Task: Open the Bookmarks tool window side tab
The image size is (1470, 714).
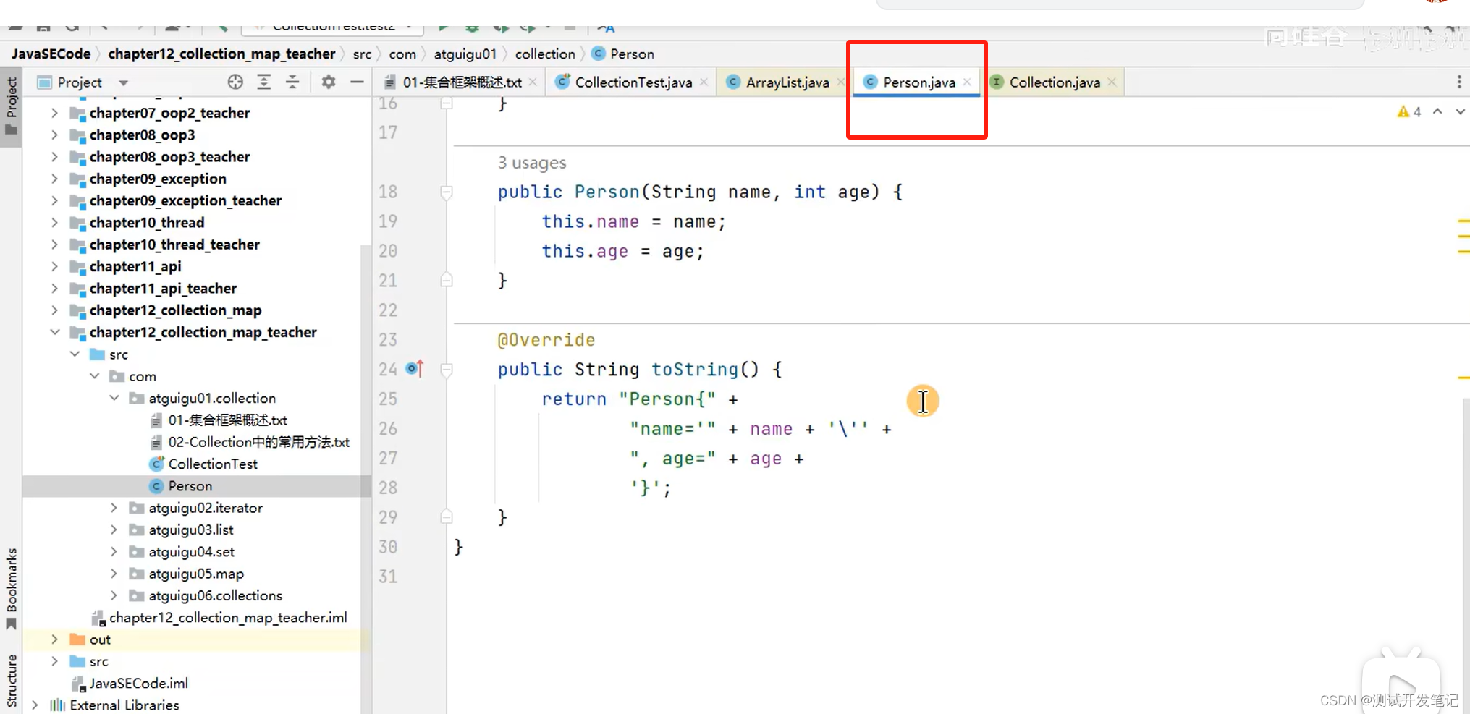Action: pyautogui.click(x=11, y=588)
